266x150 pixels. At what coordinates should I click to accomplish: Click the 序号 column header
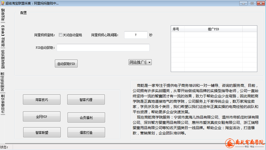click(178, 29)
